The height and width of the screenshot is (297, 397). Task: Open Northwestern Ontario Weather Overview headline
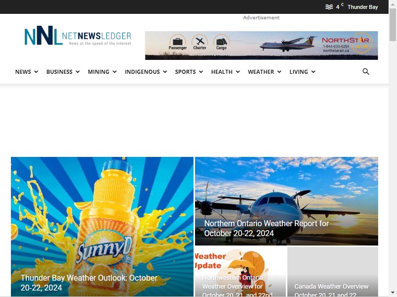(x=237, y=286)
